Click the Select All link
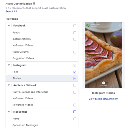The width and height of the screenshot is (133, 134). tap(11, 11)
